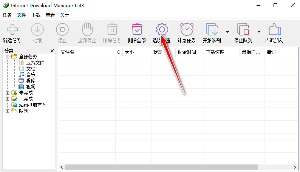Sort by 描述 column header
Viewport: 300px width, 172px height.
pyautogui.click(x=281, y=52)
